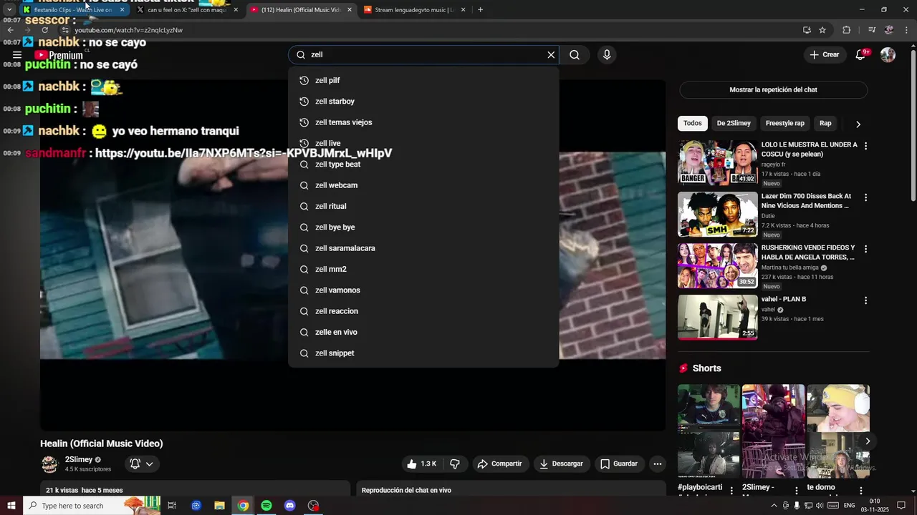The image size is (917, 515).
Task: Select the 'Rap' filter chip
Action: point(825,123)
